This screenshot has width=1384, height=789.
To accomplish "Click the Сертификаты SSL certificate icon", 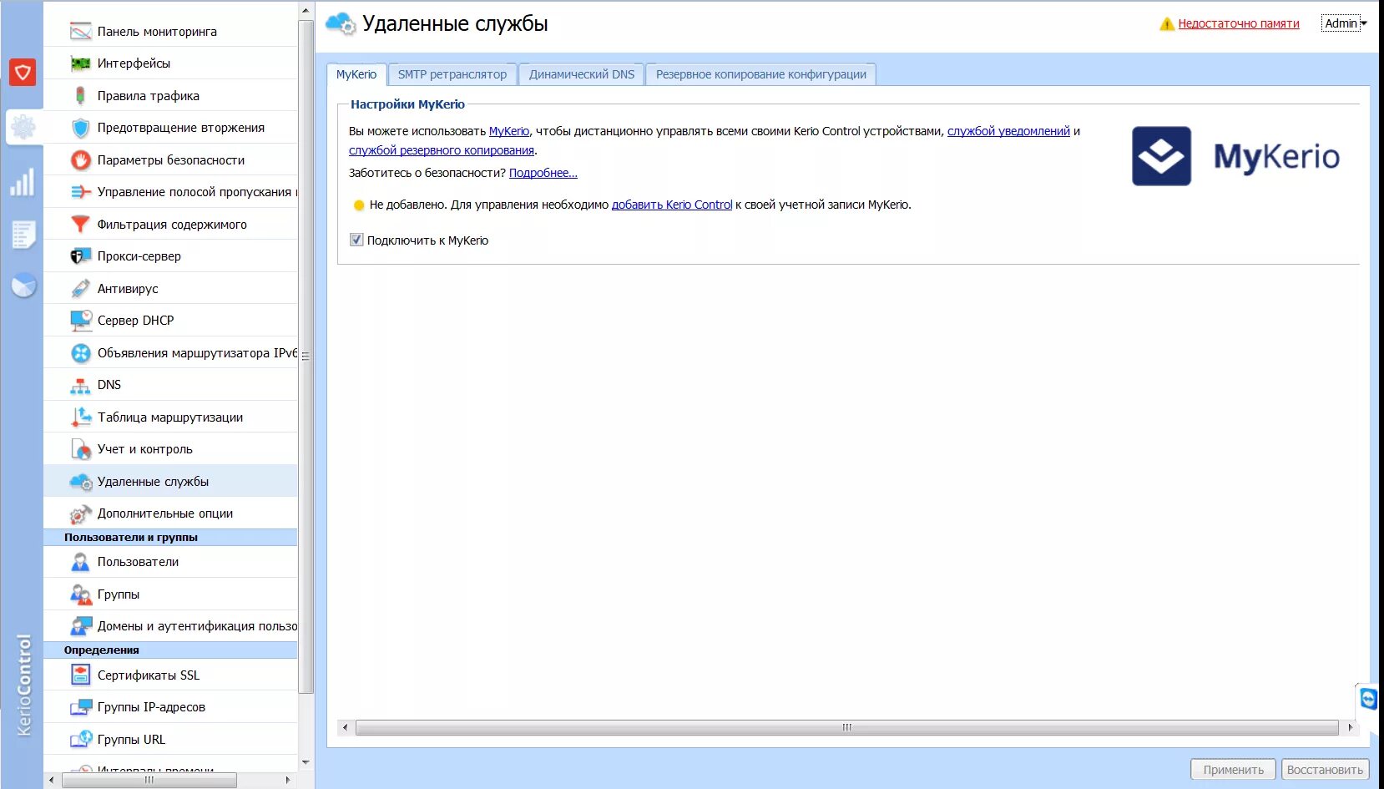I will [80, 675].
